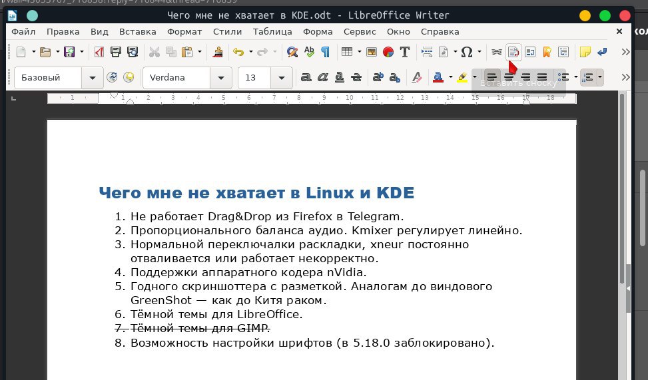The height and width of the screenshot is (380, 648).
Task: Open the Сервис menu
Action: [360, 32]
